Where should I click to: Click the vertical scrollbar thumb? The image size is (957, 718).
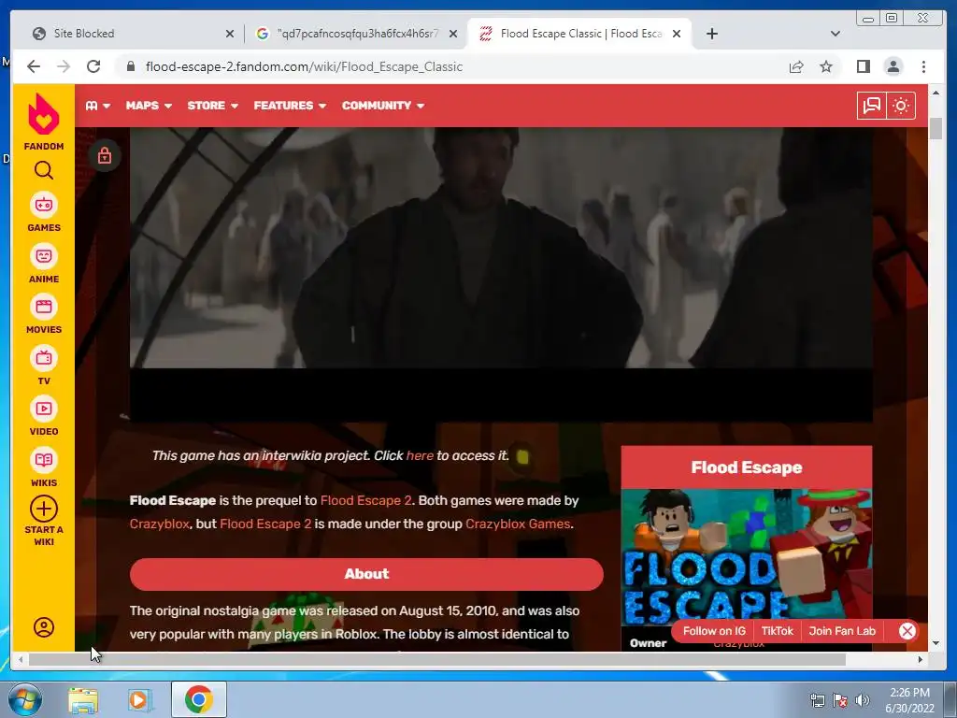936,127
